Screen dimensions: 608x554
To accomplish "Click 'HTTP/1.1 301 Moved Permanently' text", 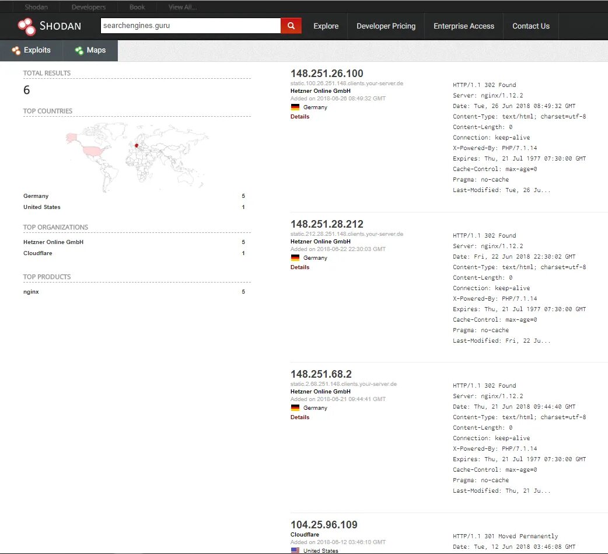I will [505, 536].
